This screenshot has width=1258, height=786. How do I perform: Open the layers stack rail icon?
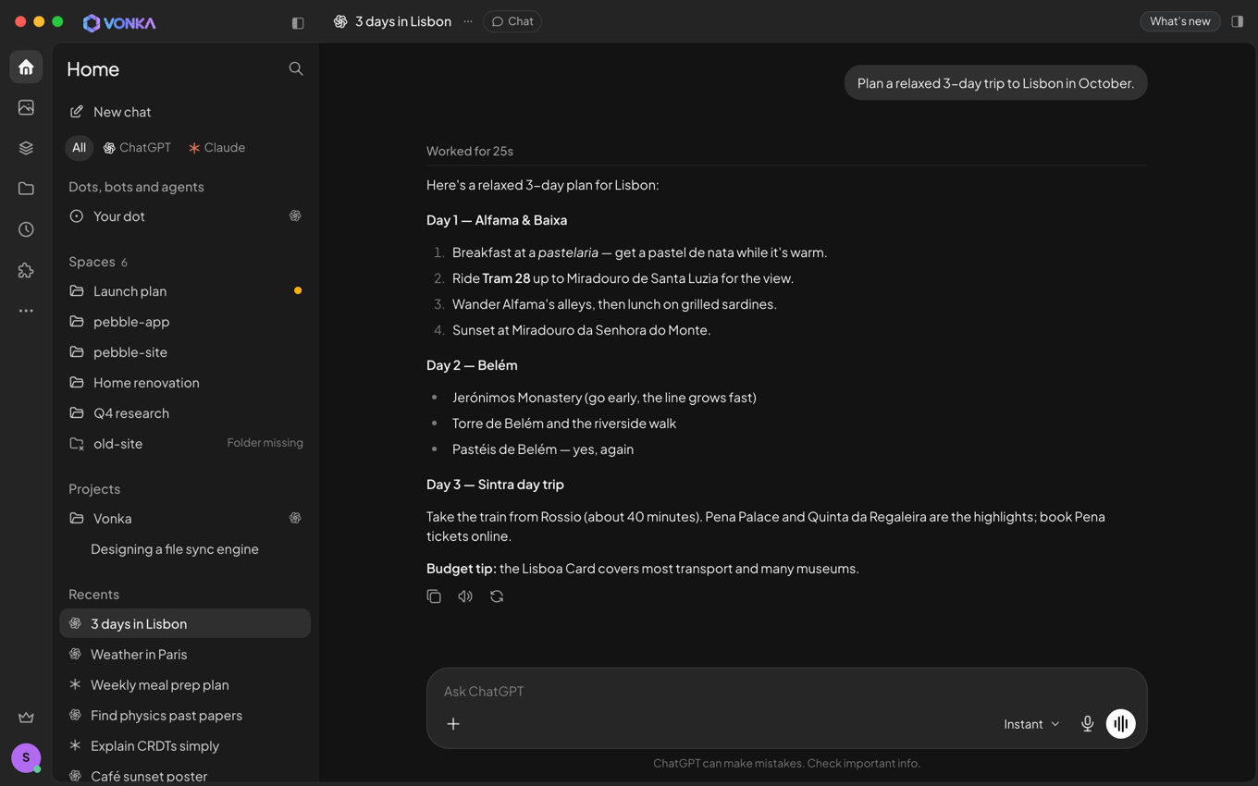click(26, 148)
